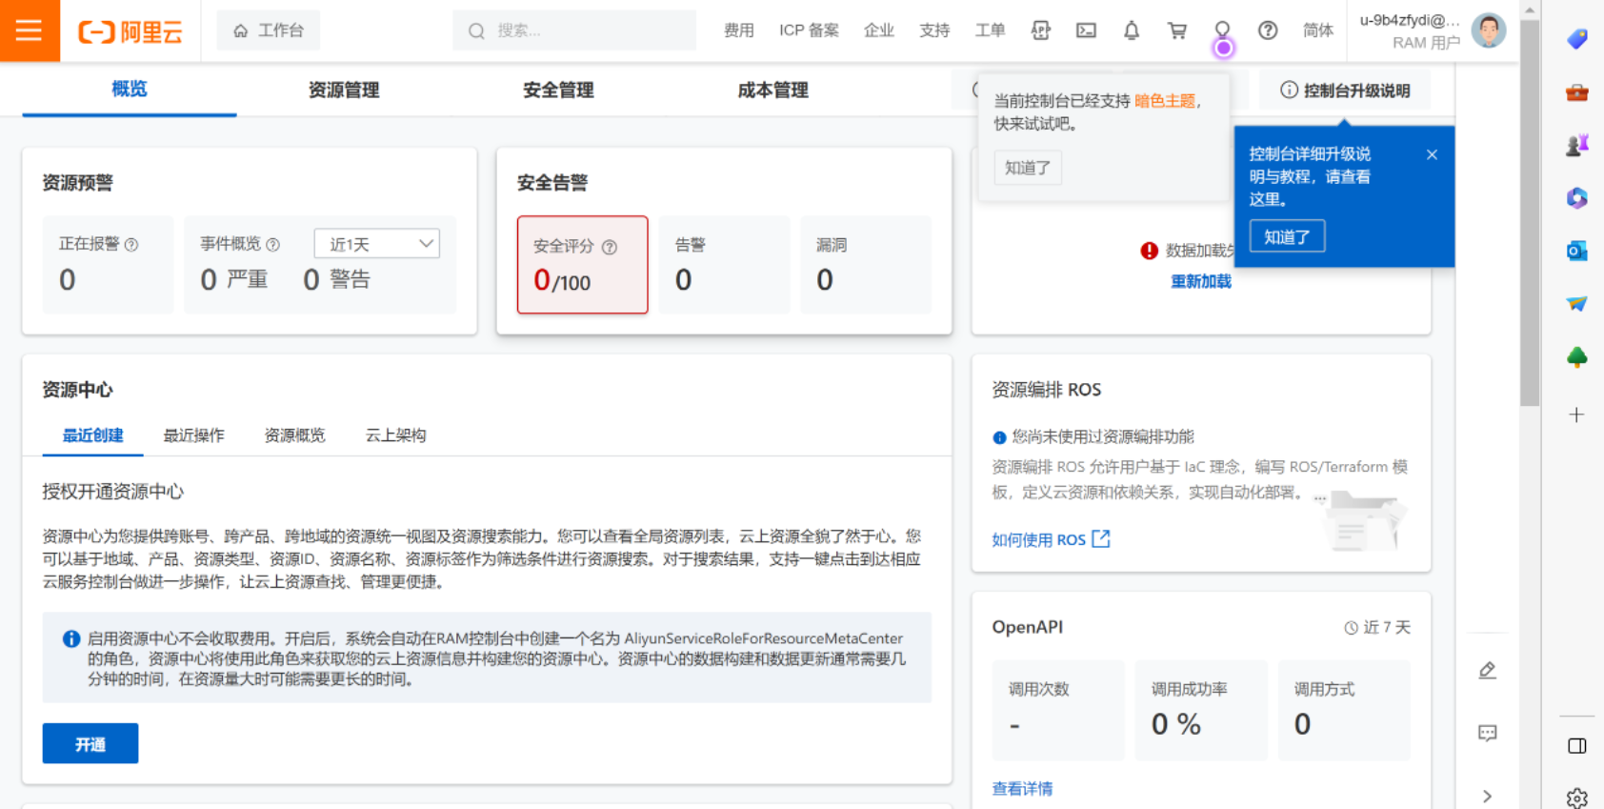Open the u-9b4zfydi RAM user menu
1604x809 pixels.
[x=1410, y=30]
